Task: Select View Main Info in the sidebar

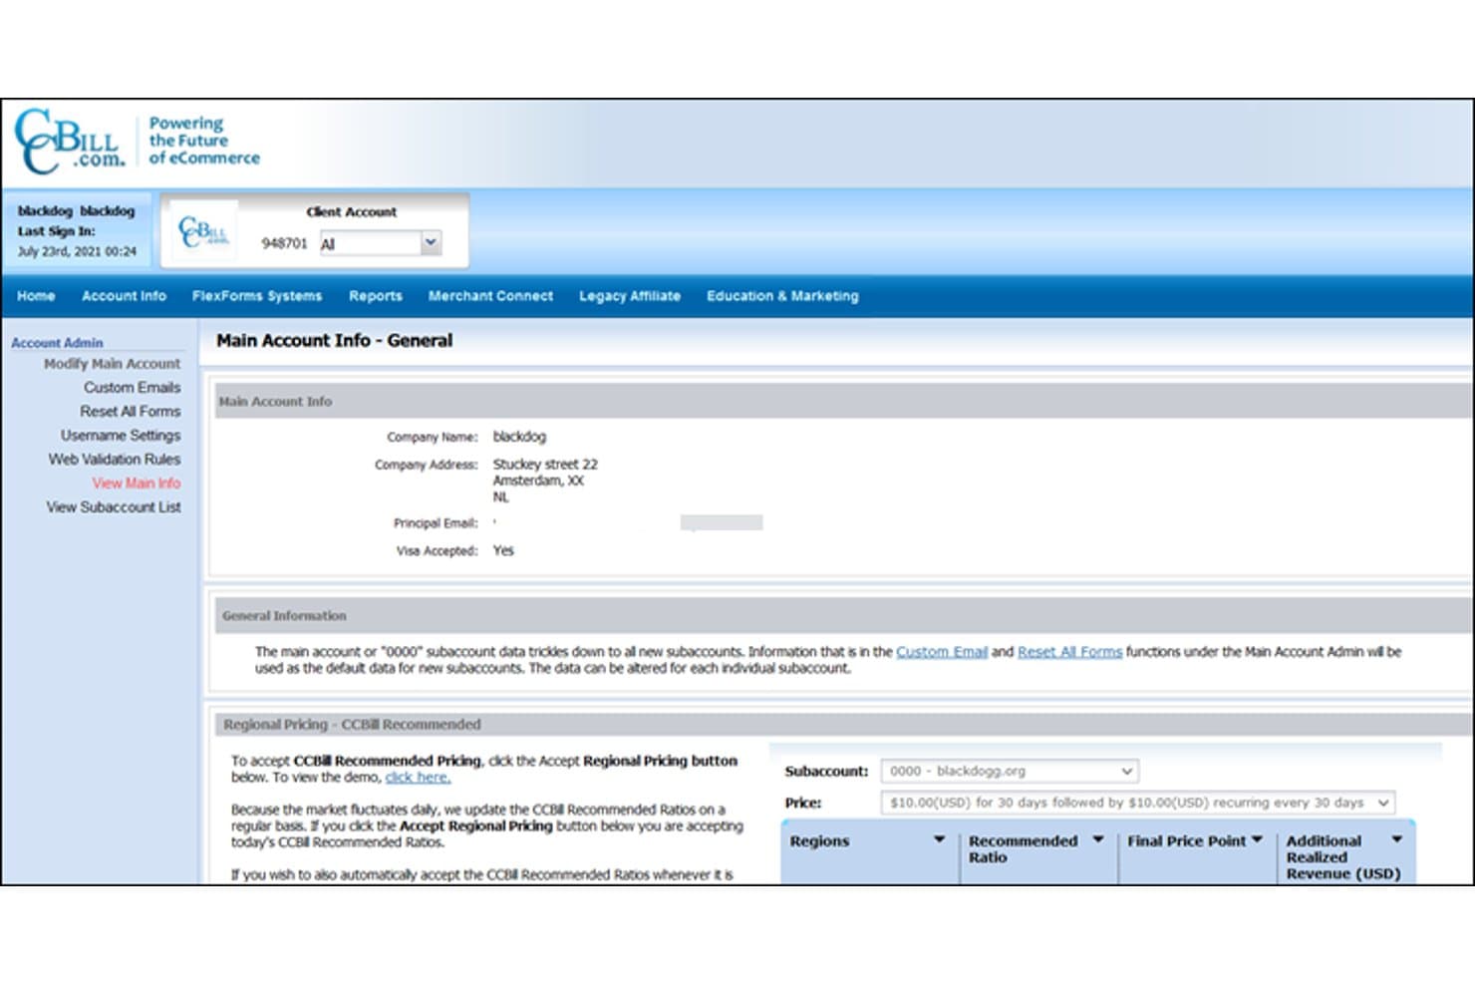Action: click(x=137, y=484)
